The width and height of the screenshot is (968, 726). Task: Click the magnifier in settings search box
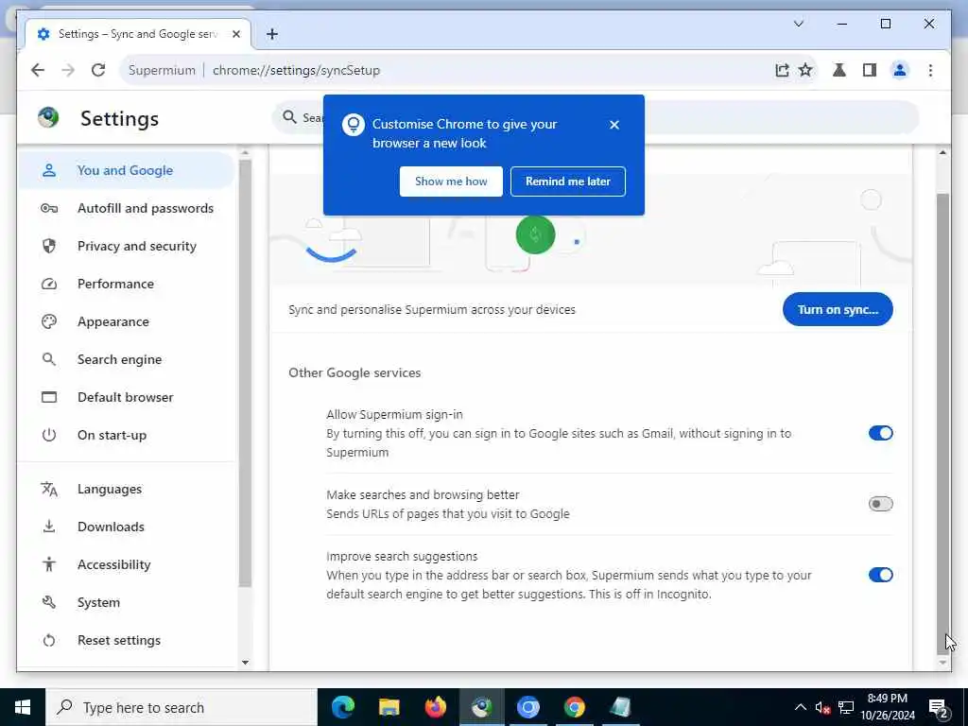click(289, 116)
